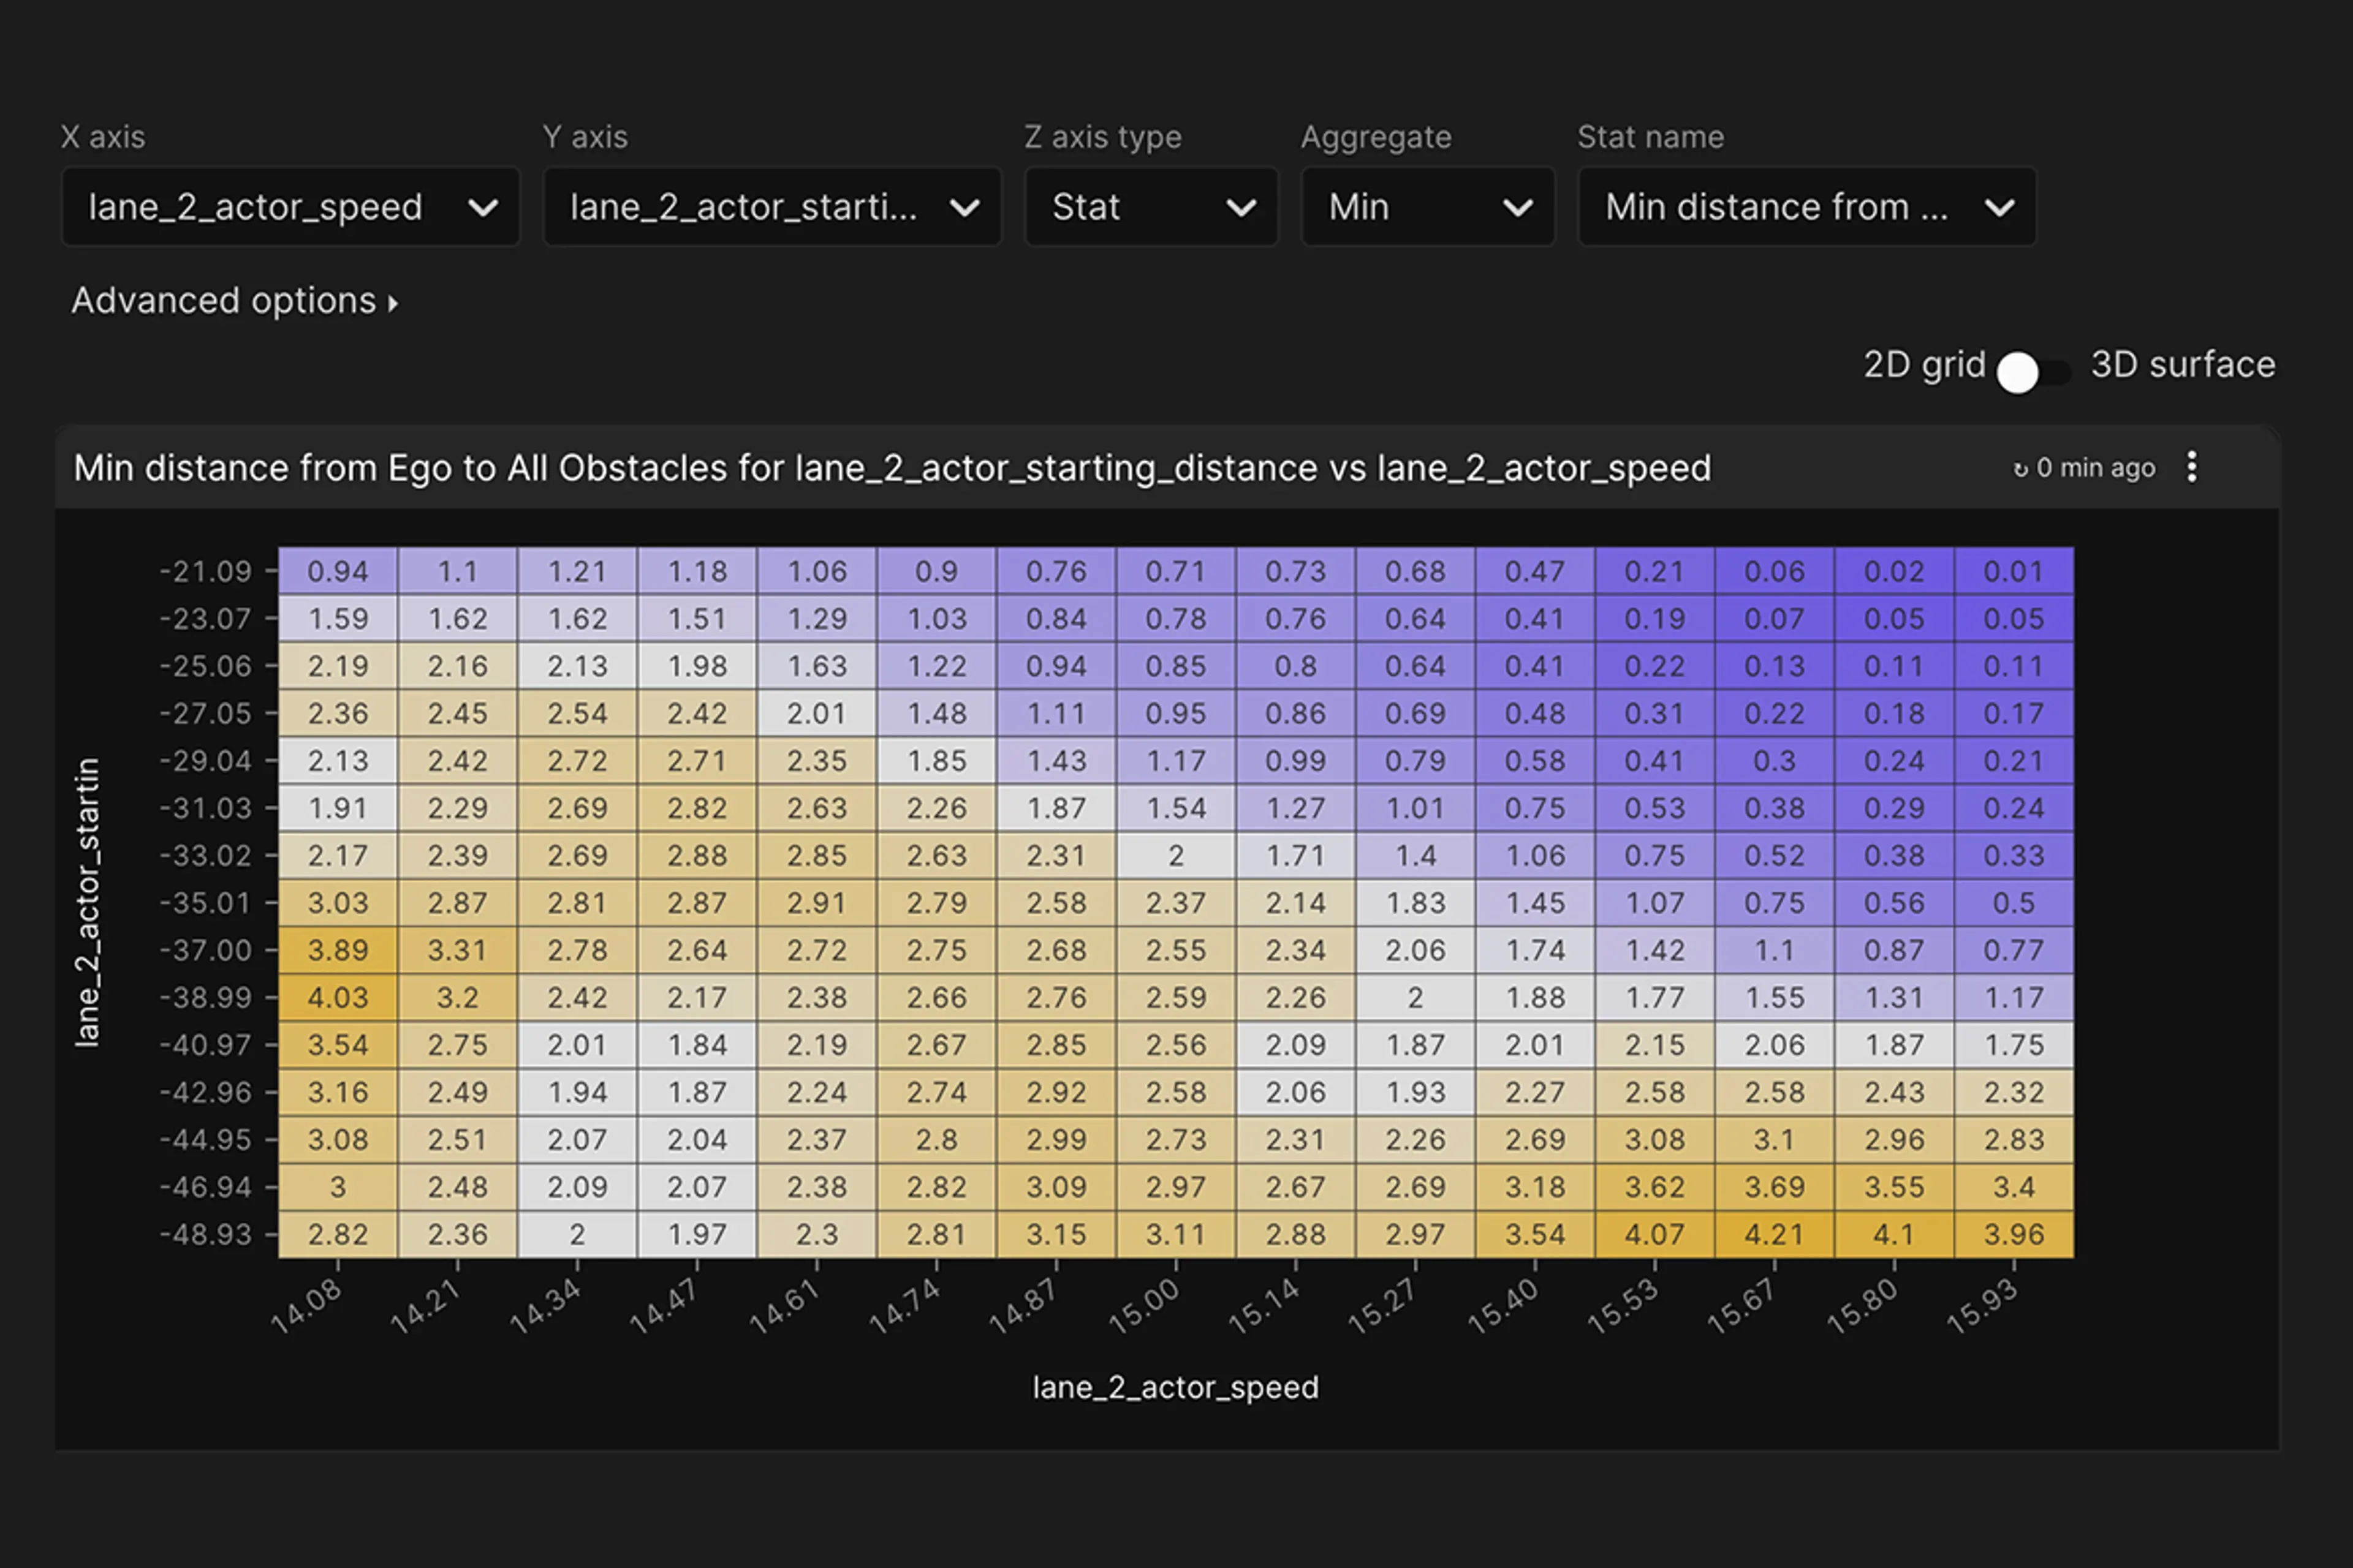Open the three-dot chart options menu
This screenshot has height=1568, width=2353.
[x=2191, y=467]
